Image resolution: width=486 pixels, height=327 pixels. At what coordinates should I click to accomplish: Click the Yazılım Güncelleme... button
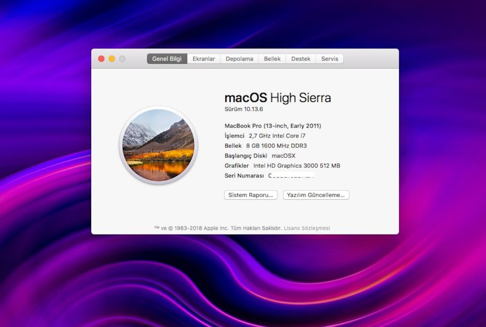pyautogui.click(x=316, y=195)
